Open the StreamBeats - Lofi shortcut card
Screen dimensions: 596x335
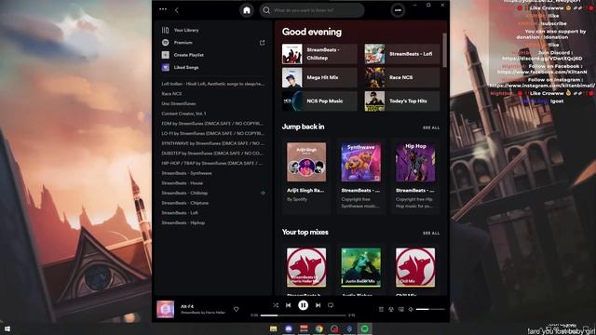pos(402,54)
